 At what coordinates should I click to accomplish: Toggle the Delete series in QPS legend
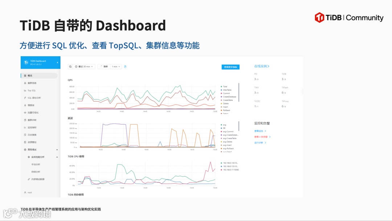pos(225,103)
